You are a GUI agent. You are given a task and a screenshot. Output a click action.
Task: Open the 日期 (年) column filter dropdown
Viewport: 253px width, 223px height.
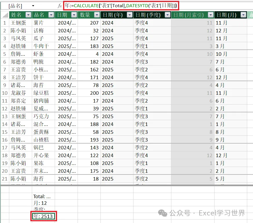click(x=130, y=15)
